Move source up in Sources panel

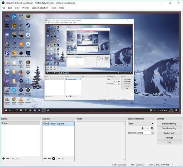point(59,158)
